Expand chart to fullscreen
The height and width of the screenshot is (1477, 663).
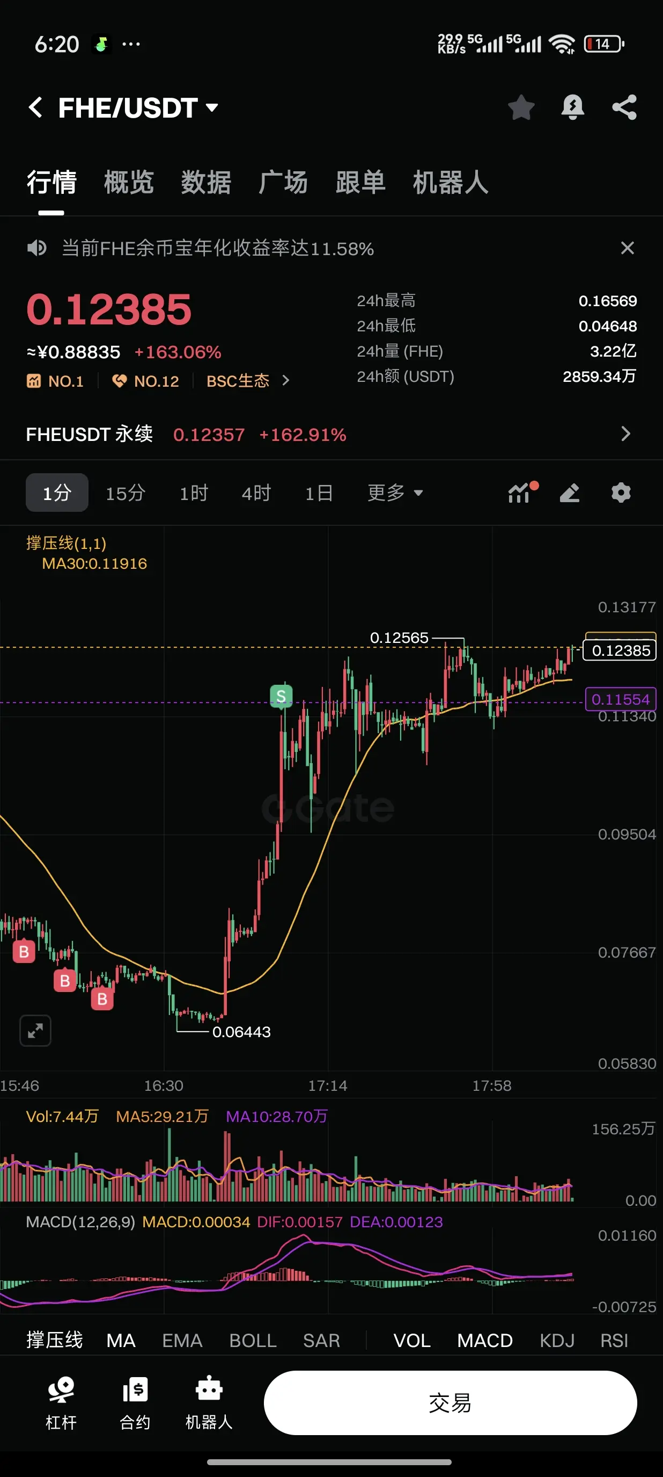pos(35,1030)
